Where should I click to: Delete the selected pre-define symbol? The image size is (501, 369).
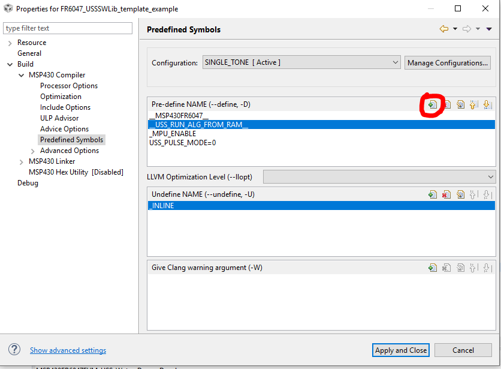(x=447, y=104)
